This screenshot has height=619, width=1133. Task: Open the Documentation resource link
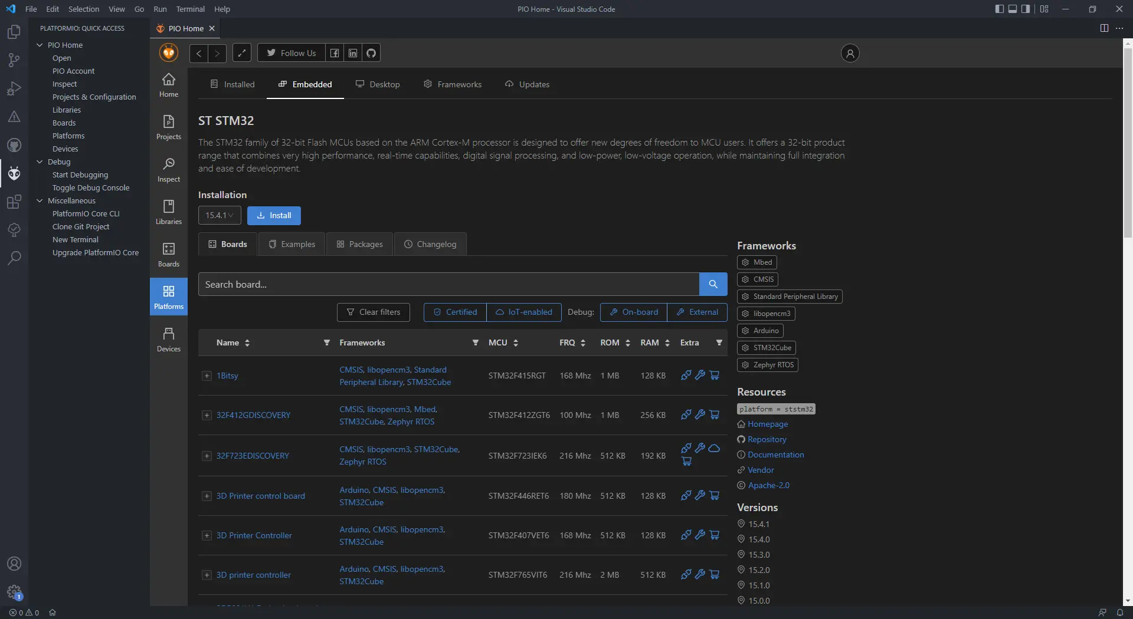tap(775, 455)
